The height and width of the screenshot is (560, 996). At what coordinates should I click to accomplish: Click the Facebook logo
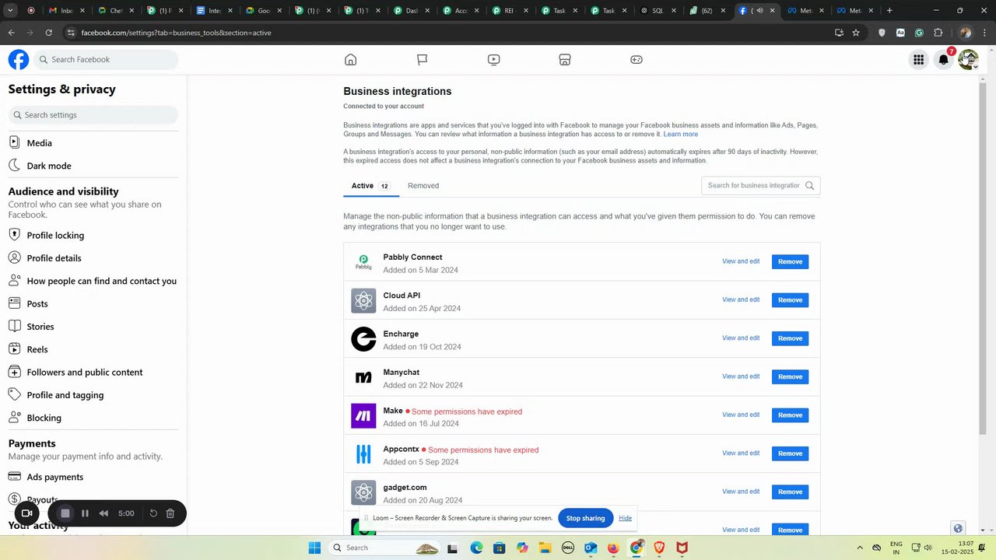19,60
